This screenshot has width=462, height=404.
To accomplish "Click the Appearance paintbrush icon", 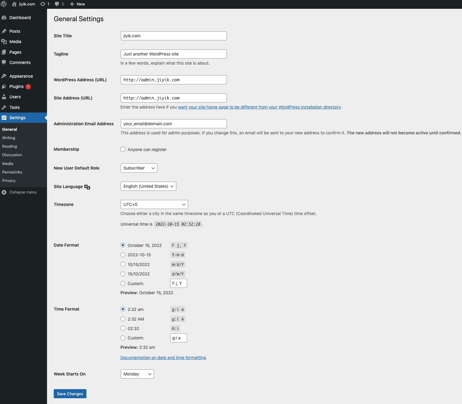I will (x=4, y=76).
